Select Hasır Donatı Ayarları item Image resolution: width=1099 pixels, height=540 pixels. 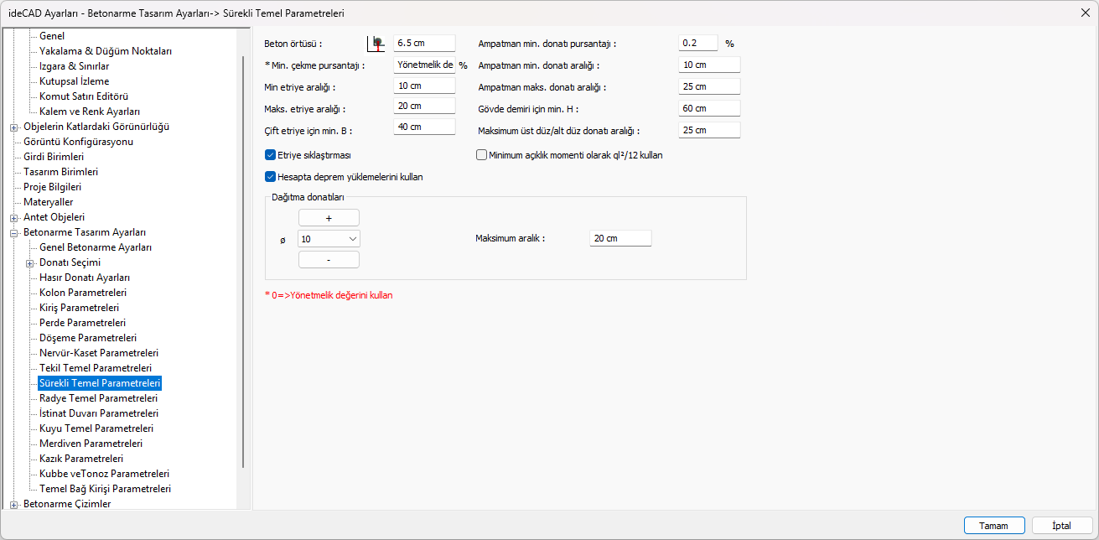pos(85,278)
